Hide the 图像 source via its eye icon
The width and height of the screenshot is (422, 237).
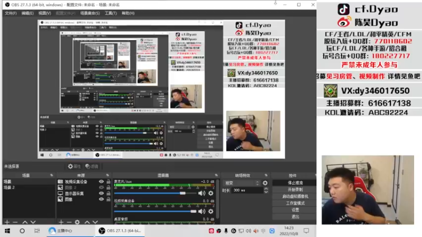click(101, 200)
